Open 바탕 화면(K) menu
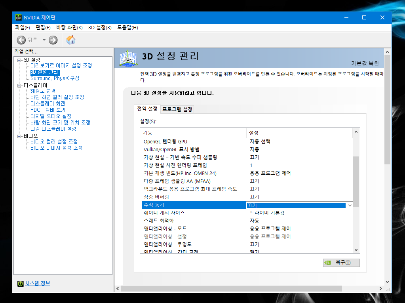 tap(70, 28)
